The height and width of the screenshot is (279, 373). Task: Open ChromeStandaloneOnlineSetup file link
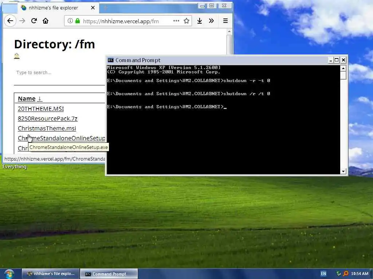pos(61,138)
